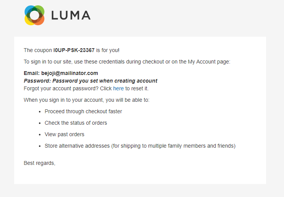Click the LUMA wordmark text
284x197 pixels.
coord(71,15)
